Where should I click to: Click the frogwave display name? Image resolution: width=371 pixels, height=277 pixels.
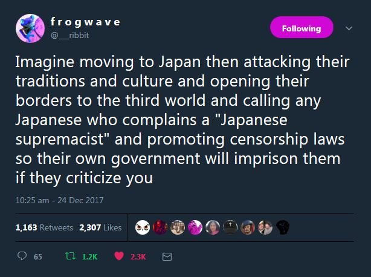click(85, 22)
